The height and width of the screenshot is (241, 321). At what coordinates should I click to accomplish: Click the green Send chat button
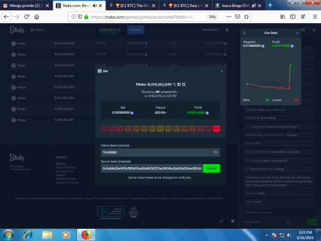click(x=312, y=222)
